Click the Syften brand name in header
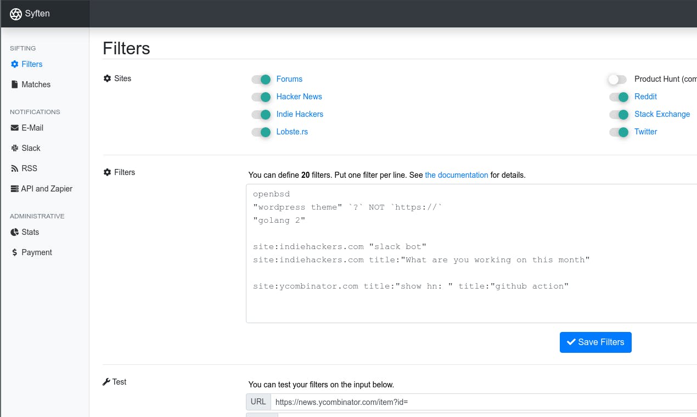This screenshot has width=697, height=417. 37,14
